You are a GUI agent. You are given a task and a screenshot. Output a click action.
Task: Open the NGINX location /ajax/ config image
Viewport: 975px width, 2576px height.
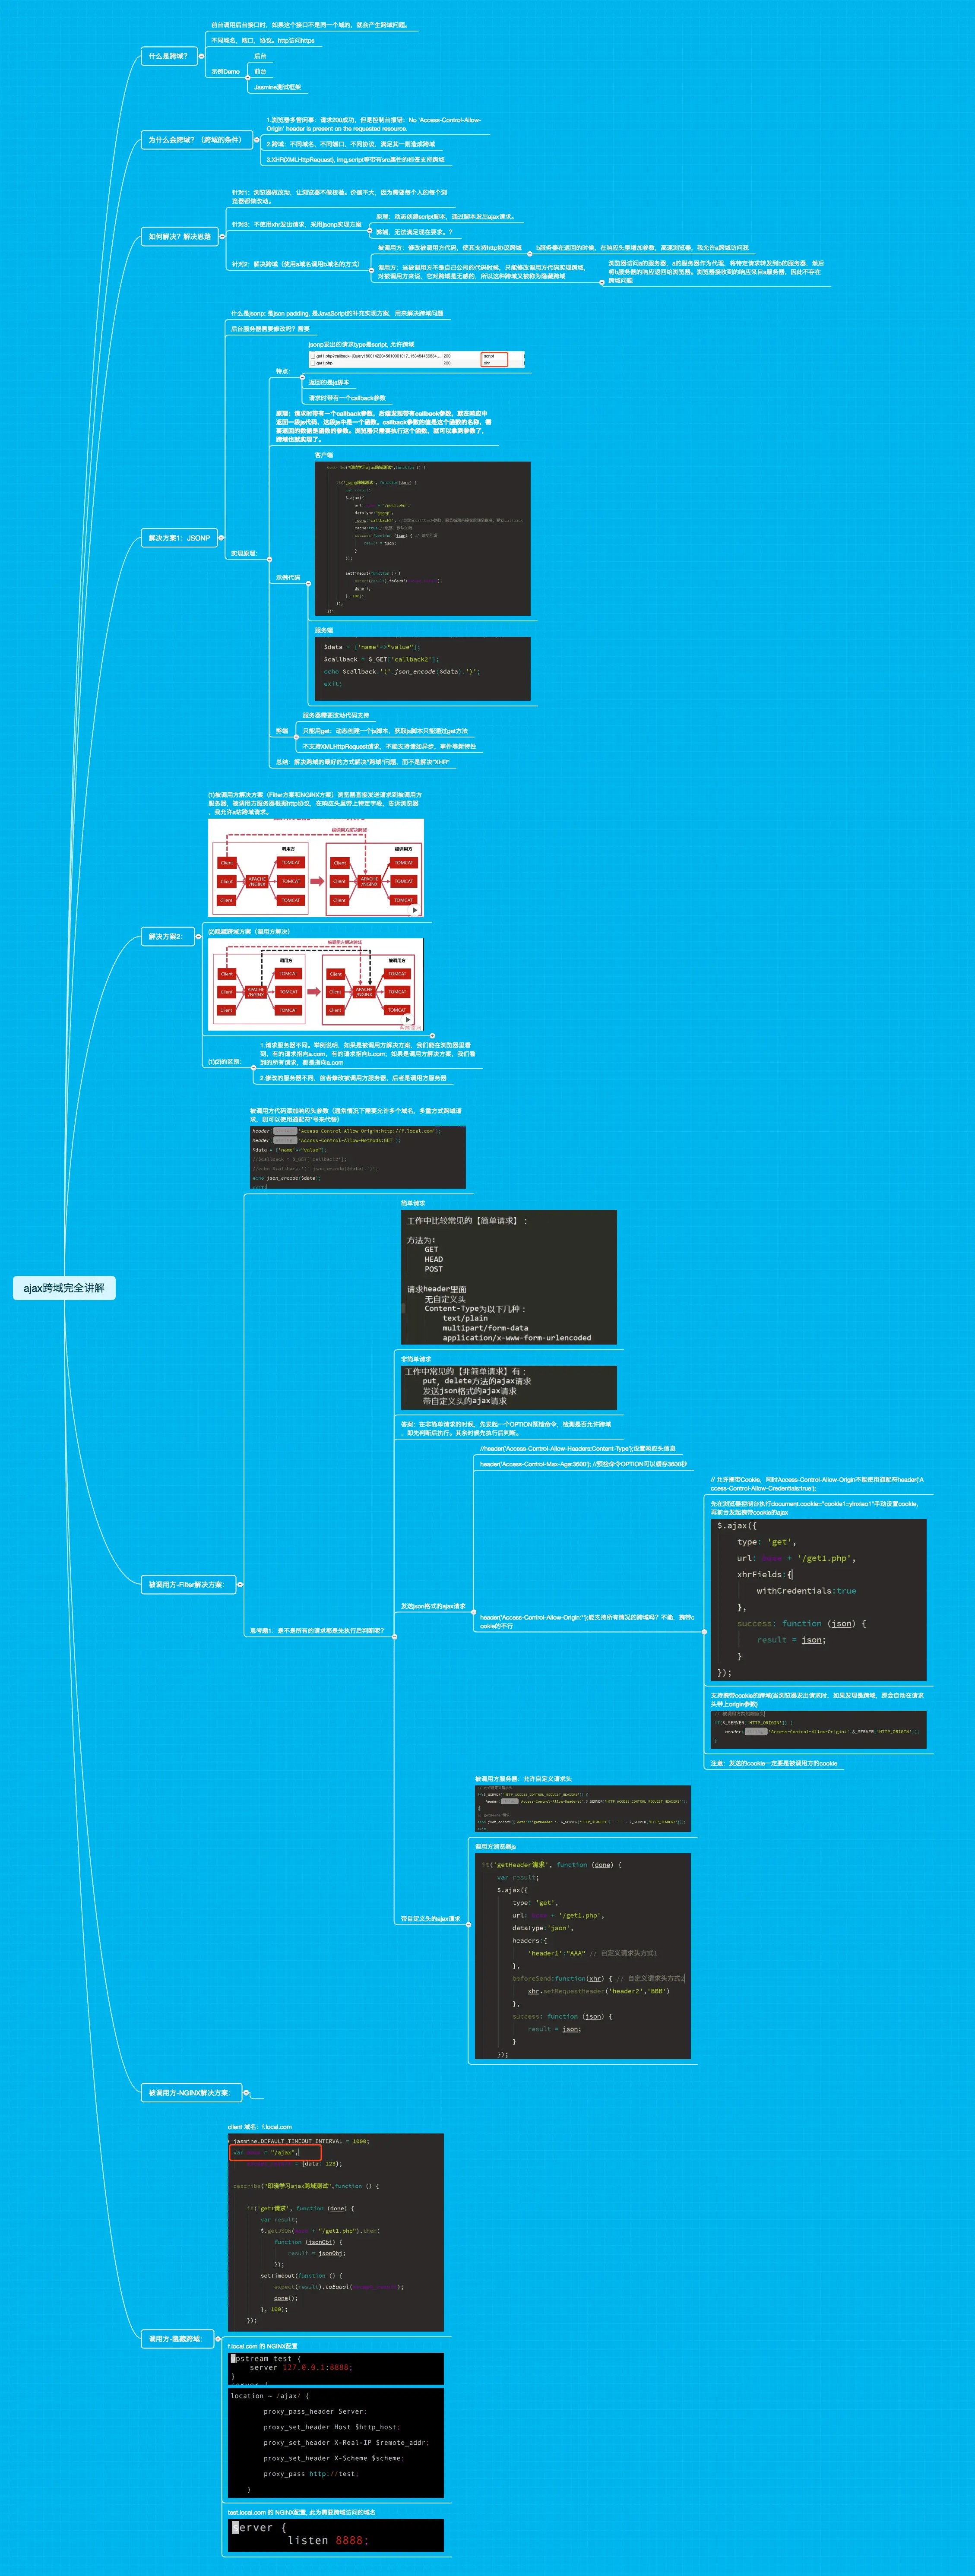tap(336, 2442)
